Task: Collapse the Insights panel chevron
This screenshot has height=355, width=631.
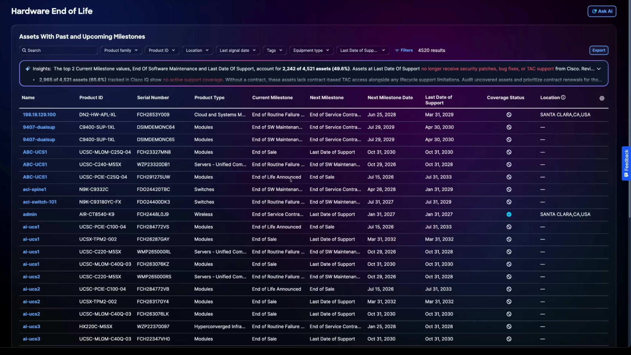Action: click(x=599, y=69)
